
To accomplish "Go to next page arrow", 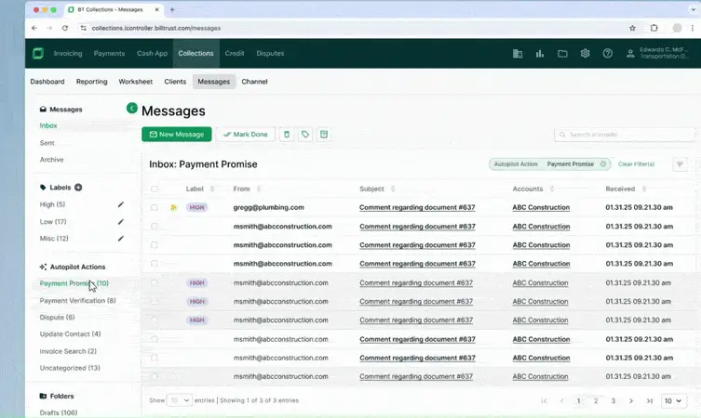I will [631, 400].
